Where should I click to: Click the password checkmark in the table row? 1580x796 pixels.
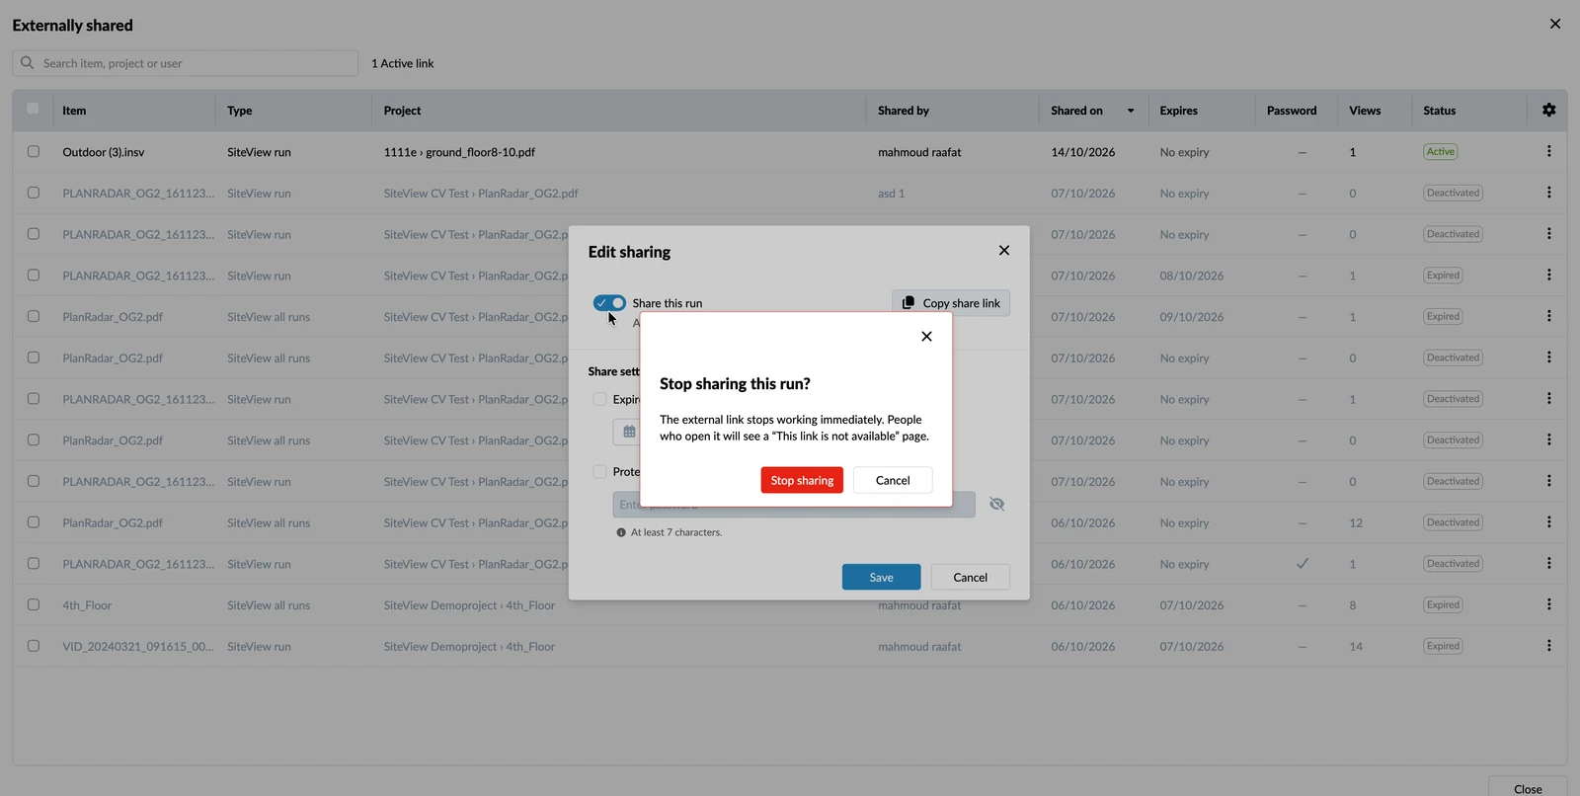click(1303, 564)
